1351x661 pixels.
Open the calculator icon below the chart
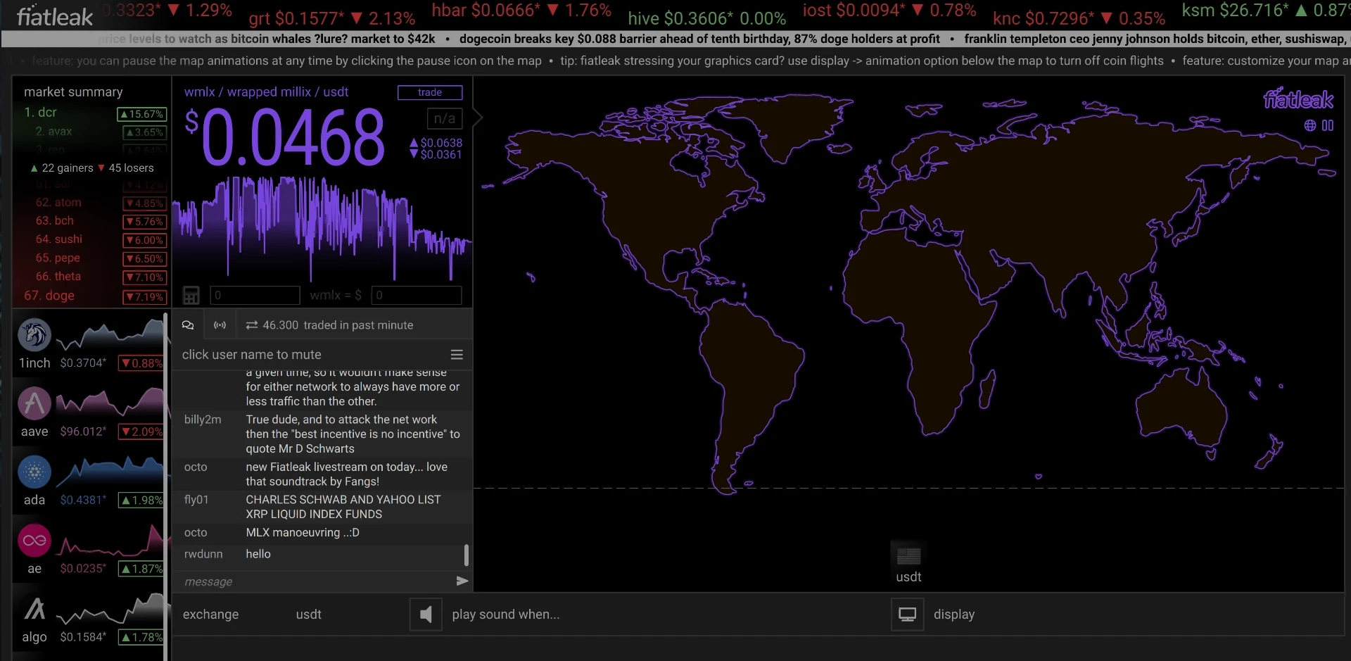point(191,295)
